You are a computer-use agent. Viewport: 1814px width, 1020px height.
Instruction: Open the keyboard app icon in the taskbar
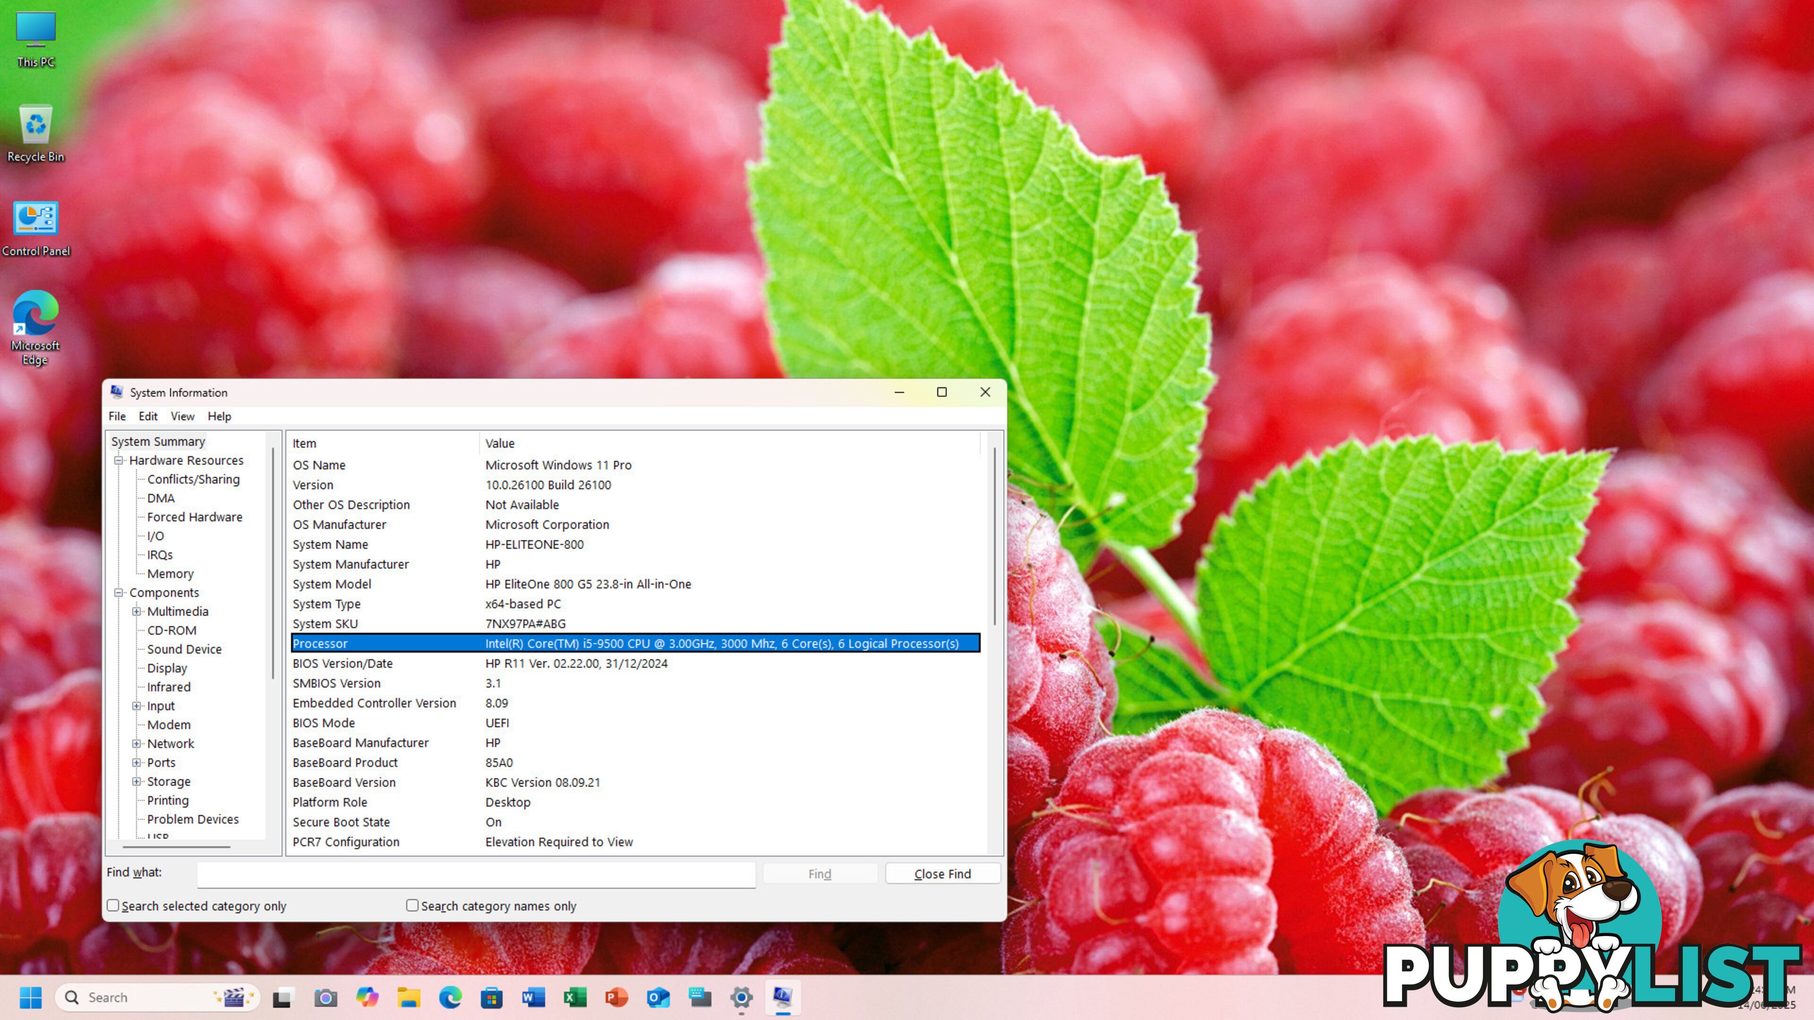700,997
